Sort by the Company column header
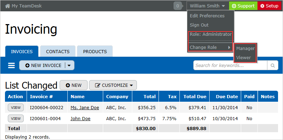Image resolution: width=283 pixels, height=140 pixels. (117, 96)
